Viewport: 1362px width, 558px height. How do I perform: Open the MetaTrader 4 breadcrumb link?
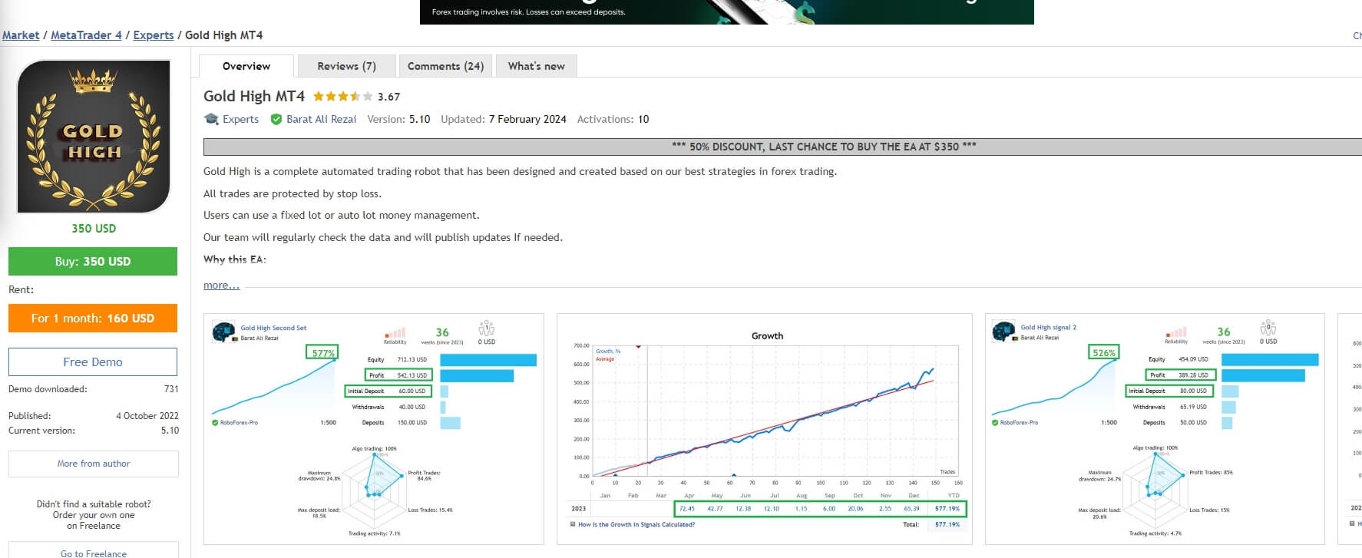pyautogui.click(x=86, y=35)
